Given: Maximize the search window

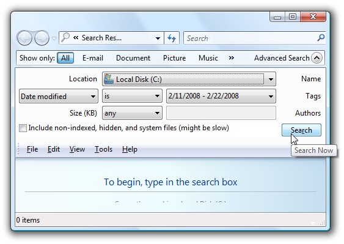Looking at the screenshot, I should point(293,17).
